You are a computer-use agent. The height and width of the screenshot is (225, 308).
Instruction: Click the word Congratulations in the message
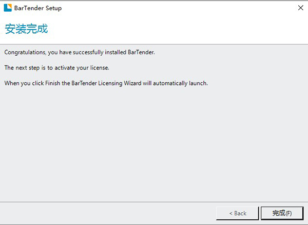(x=24, y=52)
